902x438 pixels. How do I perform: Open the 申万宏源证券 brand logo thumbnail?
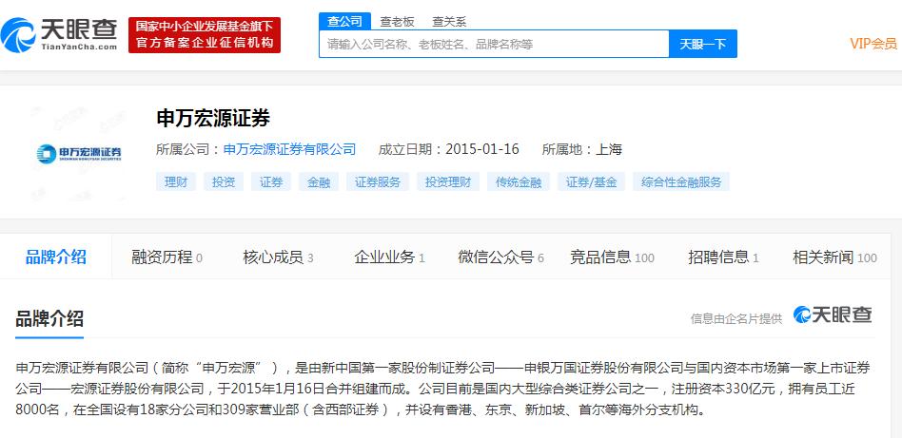79,154
